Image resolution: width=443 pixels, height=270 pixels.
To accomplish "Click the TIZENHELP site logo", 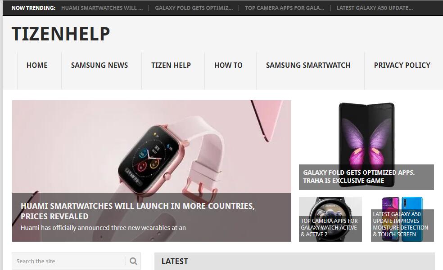I will pyautogui.click(x=61, y=34).
